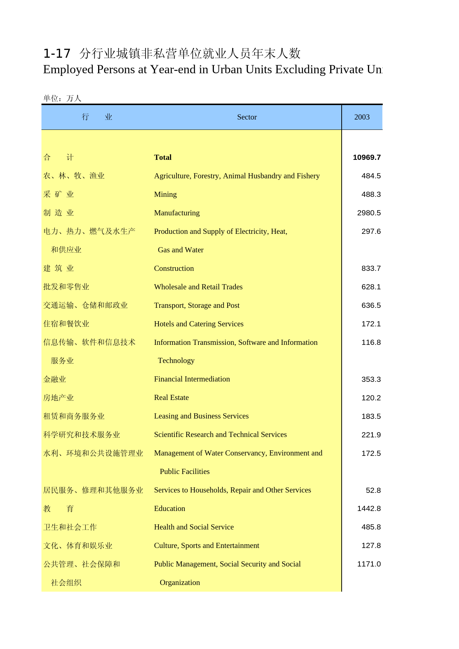Click the 'Sector' column header
This screenshot has height=649, width=459.
click(247, 117)
